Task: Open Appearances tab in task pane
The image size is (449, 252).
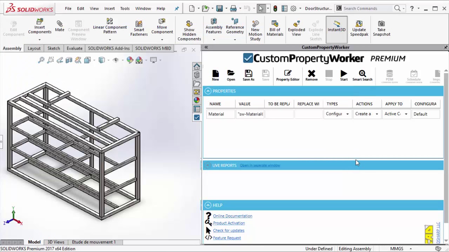Action: [x=197, y=100]
